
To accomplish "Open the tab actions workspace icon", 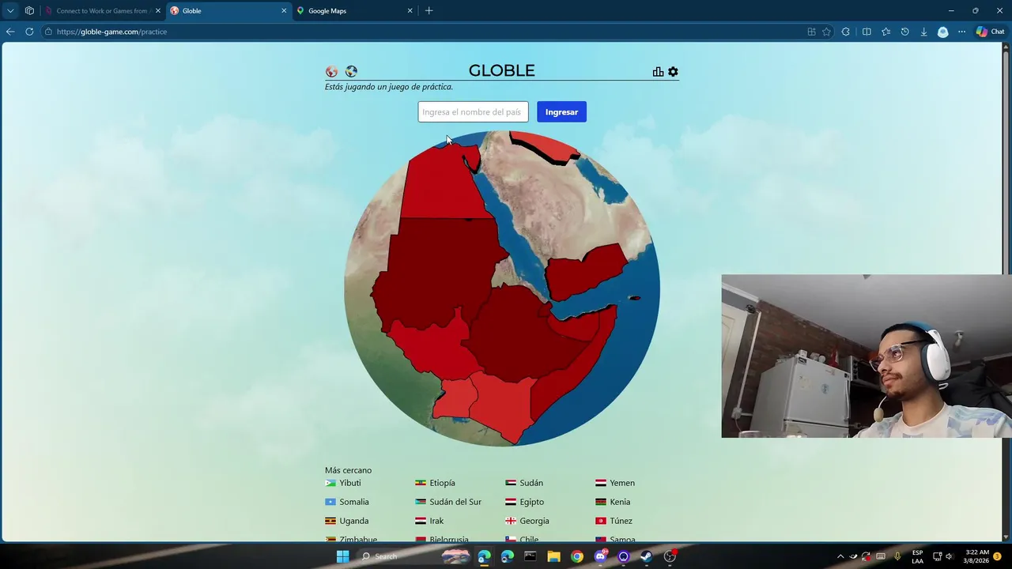I will [x=29, y=11].
